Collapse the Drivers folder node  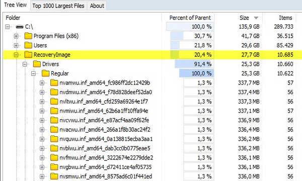coord(25,64)
